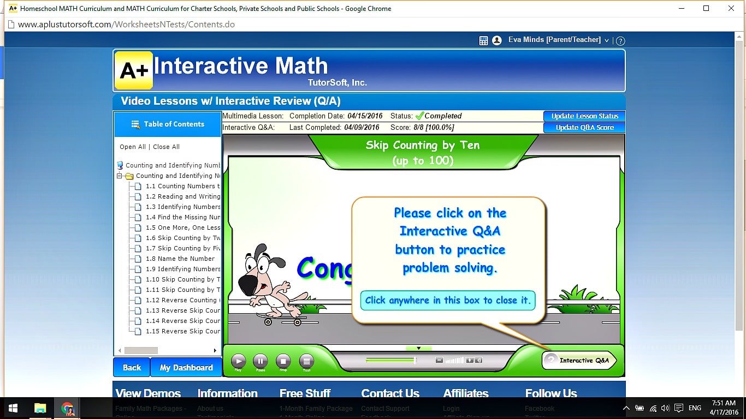Click the Wi-Fi network icon in system tray
Screen dimensions: 746x419
tap(653, 408)
